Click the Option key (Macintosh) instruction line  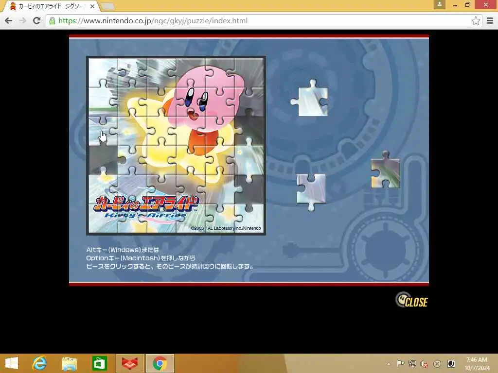click(x=141, y=258)
